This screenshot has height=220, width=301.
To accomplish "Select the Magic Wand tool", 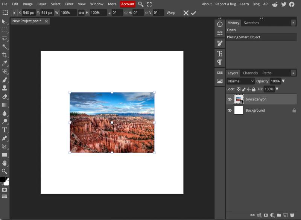I will click(x=5, y=47).
